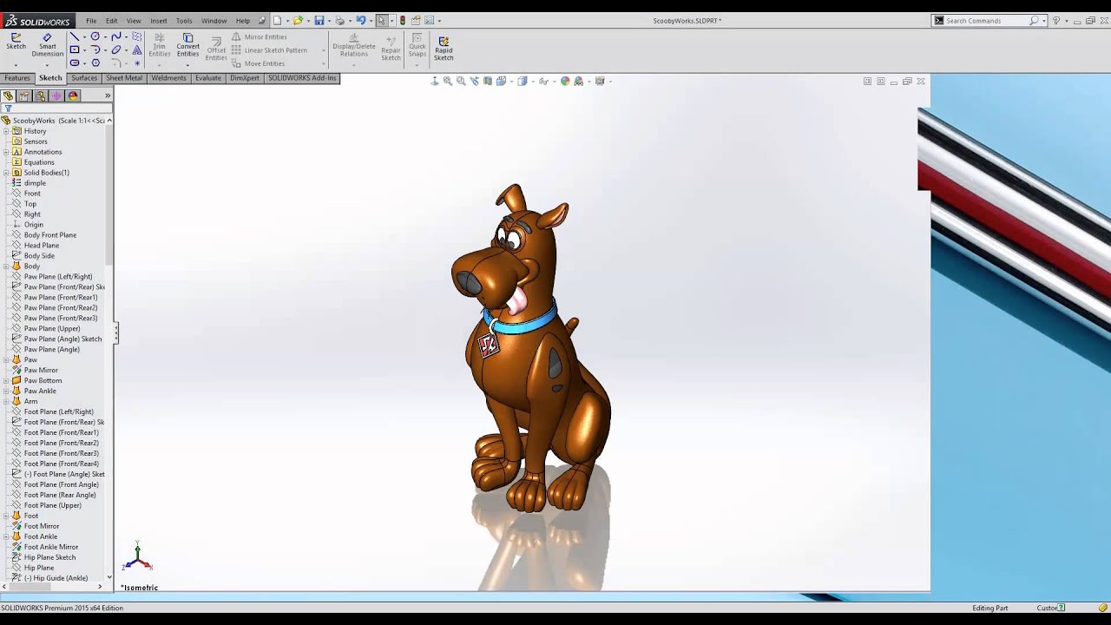Expand the Body feature node
The width and height of the screenshot is (1111, 625).
(5, 266)
